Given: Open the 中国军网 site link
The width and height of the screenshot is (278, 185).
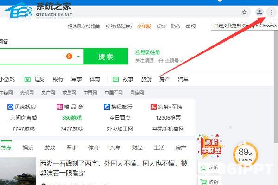Looking at the screenshot, I should 114,93.
